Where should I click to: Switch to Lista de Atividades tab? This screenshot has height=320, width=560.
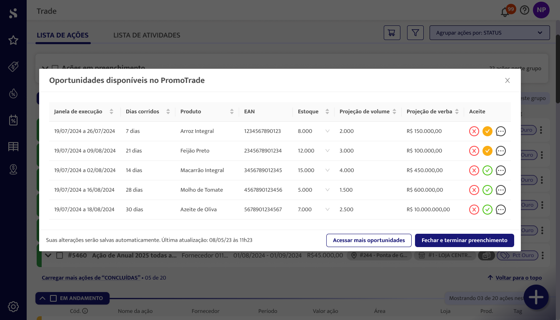click(x=147, y=35)
